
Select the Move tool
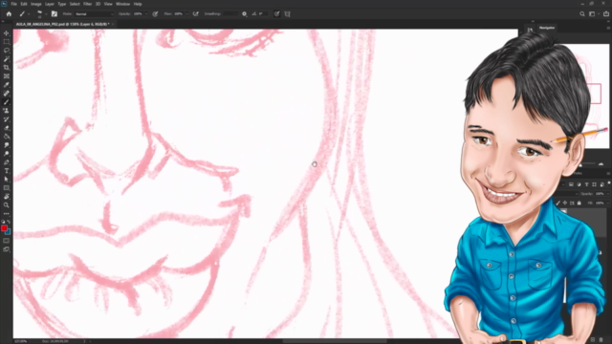pyautogui.click(x=7, y=33)
